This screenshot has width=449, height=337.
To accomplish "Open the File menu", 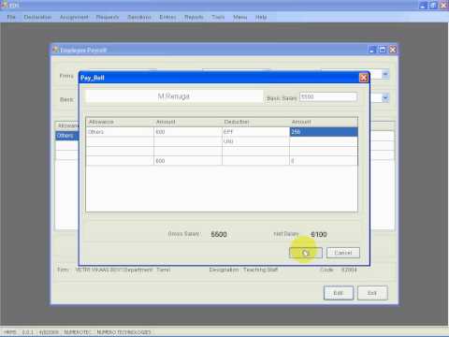I will pyautogui.click(x=11, y=17).
